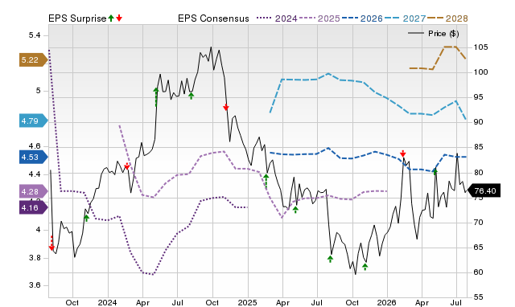Screen dimensions: 515x307
Task: Click the 2024 x-axis label
Action: pos(107,302)
